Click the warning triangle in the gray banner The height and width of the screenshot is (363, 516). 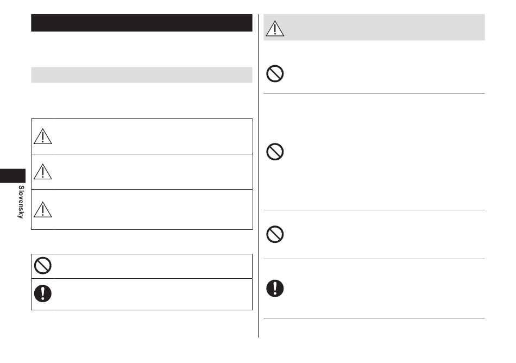point(275,28)
